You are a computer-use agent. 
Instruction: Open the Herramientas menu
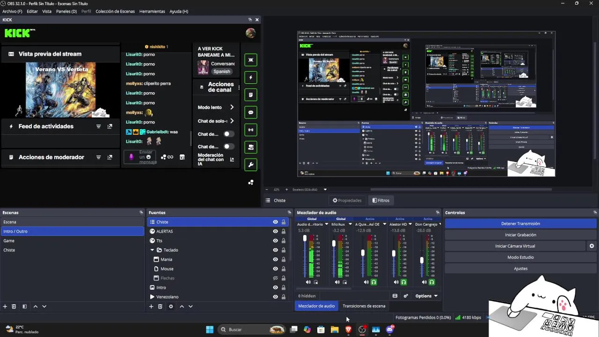(x=152, y=11)
